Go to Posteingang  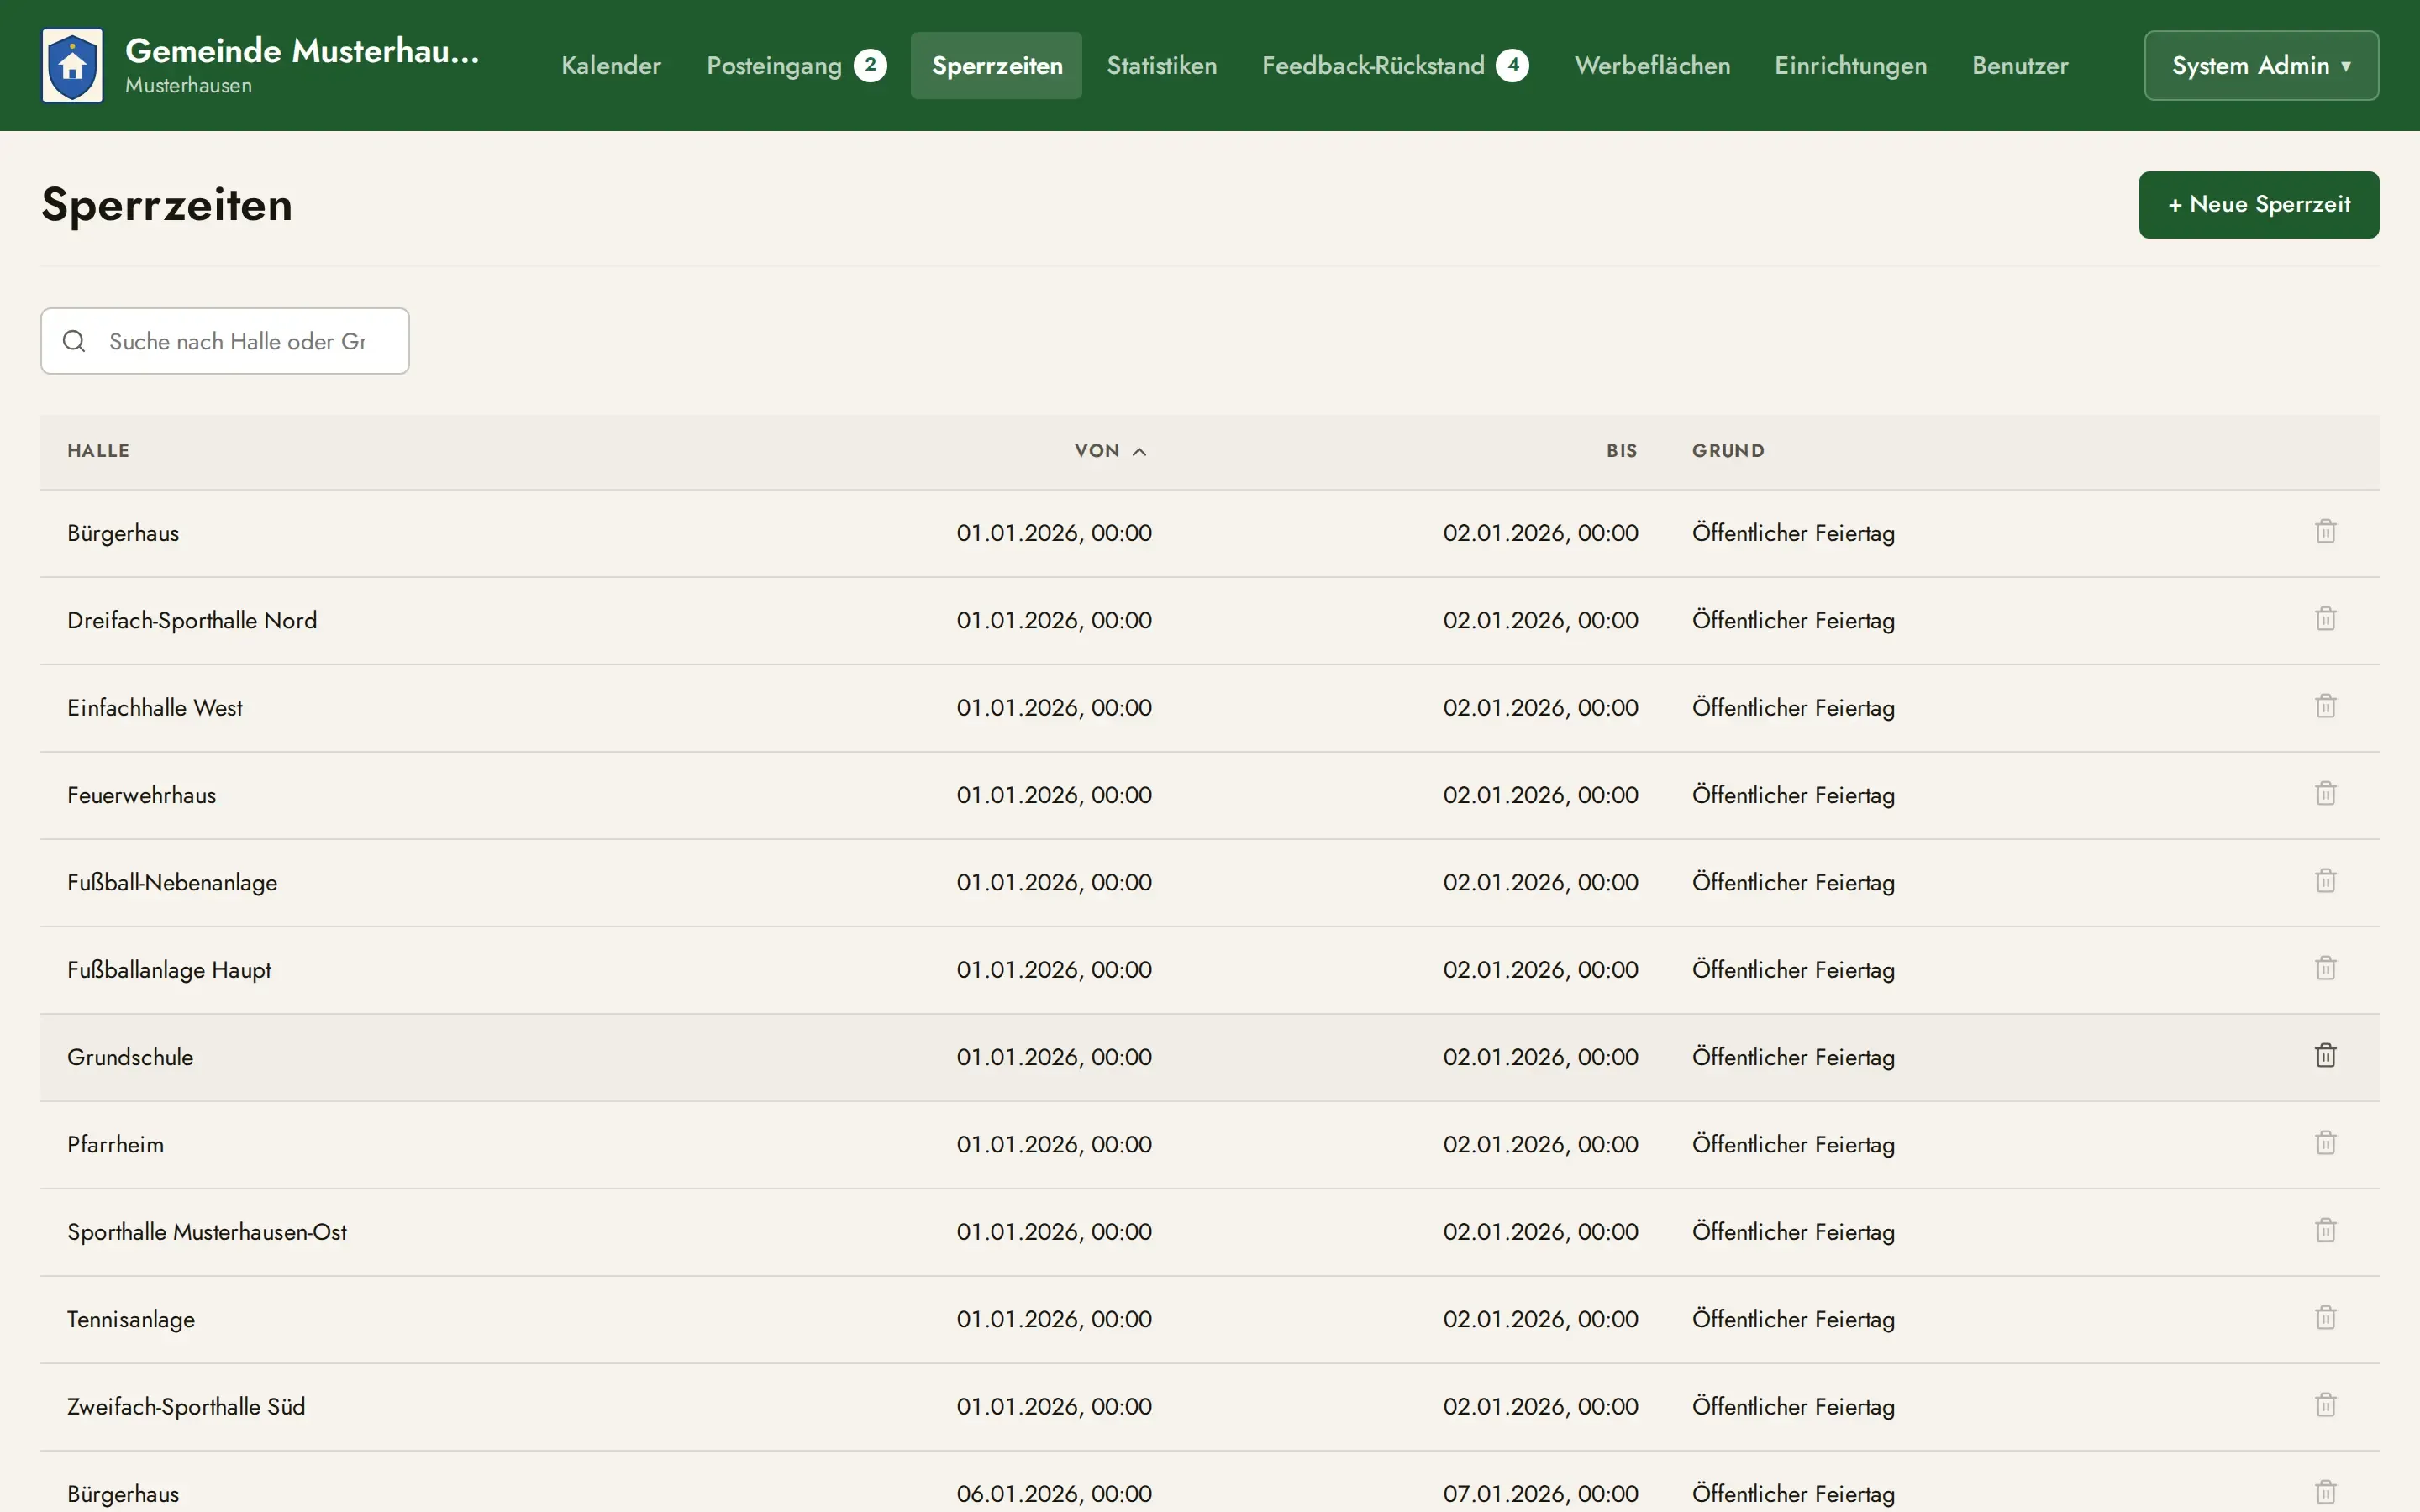[x=796, y=65]
